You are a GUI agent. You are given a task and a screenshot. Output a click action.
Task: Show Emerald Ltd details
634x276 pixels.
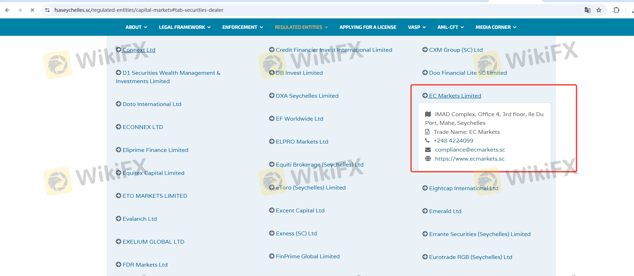[442, 211]
